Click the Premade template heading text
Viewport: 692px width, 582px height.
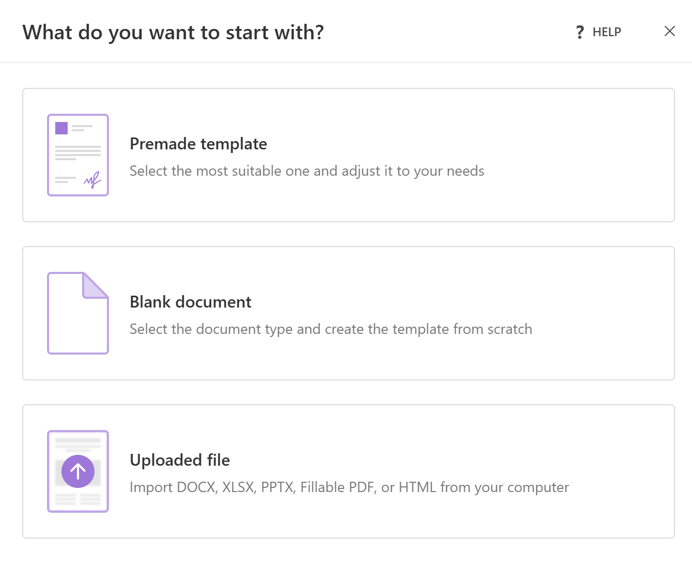coord(198,144)
